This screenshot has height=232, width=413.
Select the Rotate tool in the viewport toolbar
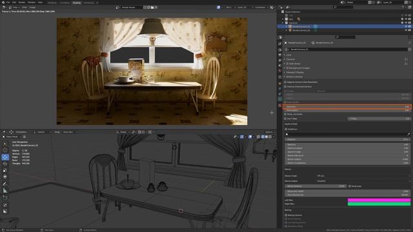(x=5, y=164)
